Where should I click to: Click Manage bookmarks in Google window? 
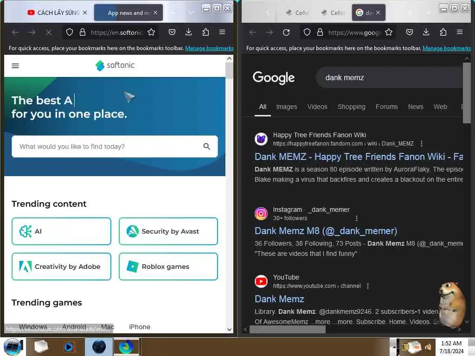pyautogui.click(x=447, y=48)
